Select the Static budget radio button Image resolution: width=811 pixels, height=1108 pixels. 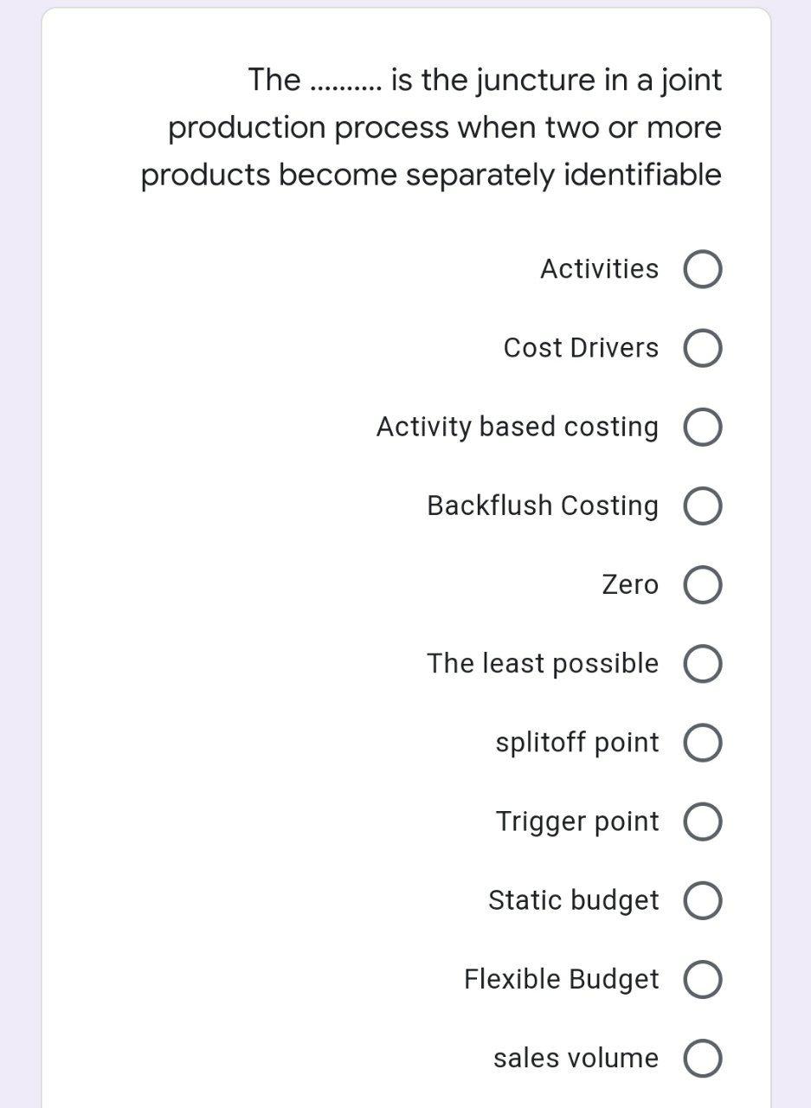[701, 899]
